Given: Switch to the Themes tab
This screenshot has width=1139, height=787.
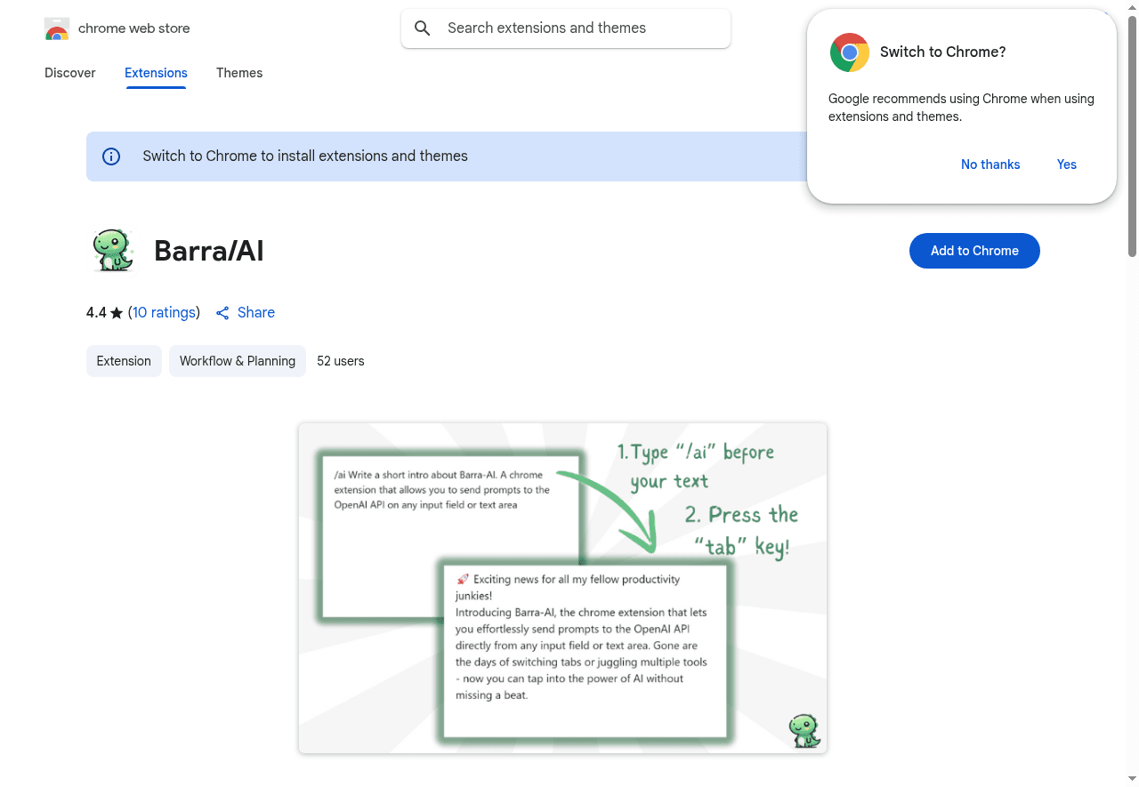Looking at the screenshot, I should point(239,73).
